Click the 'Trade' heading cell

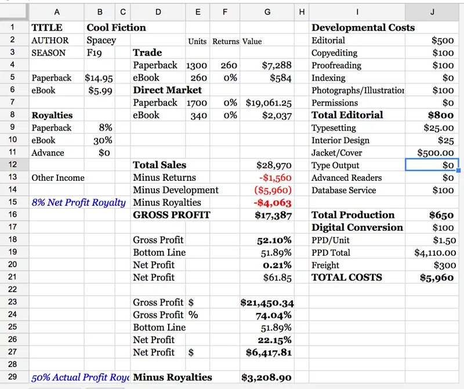pos(158,53)
